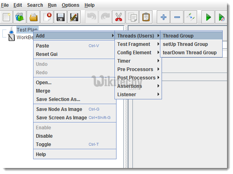Image resolution: width=233 pixels, height=174 pixels.
Task: Choose setUp Thread Group
Action: pos(191,44)
